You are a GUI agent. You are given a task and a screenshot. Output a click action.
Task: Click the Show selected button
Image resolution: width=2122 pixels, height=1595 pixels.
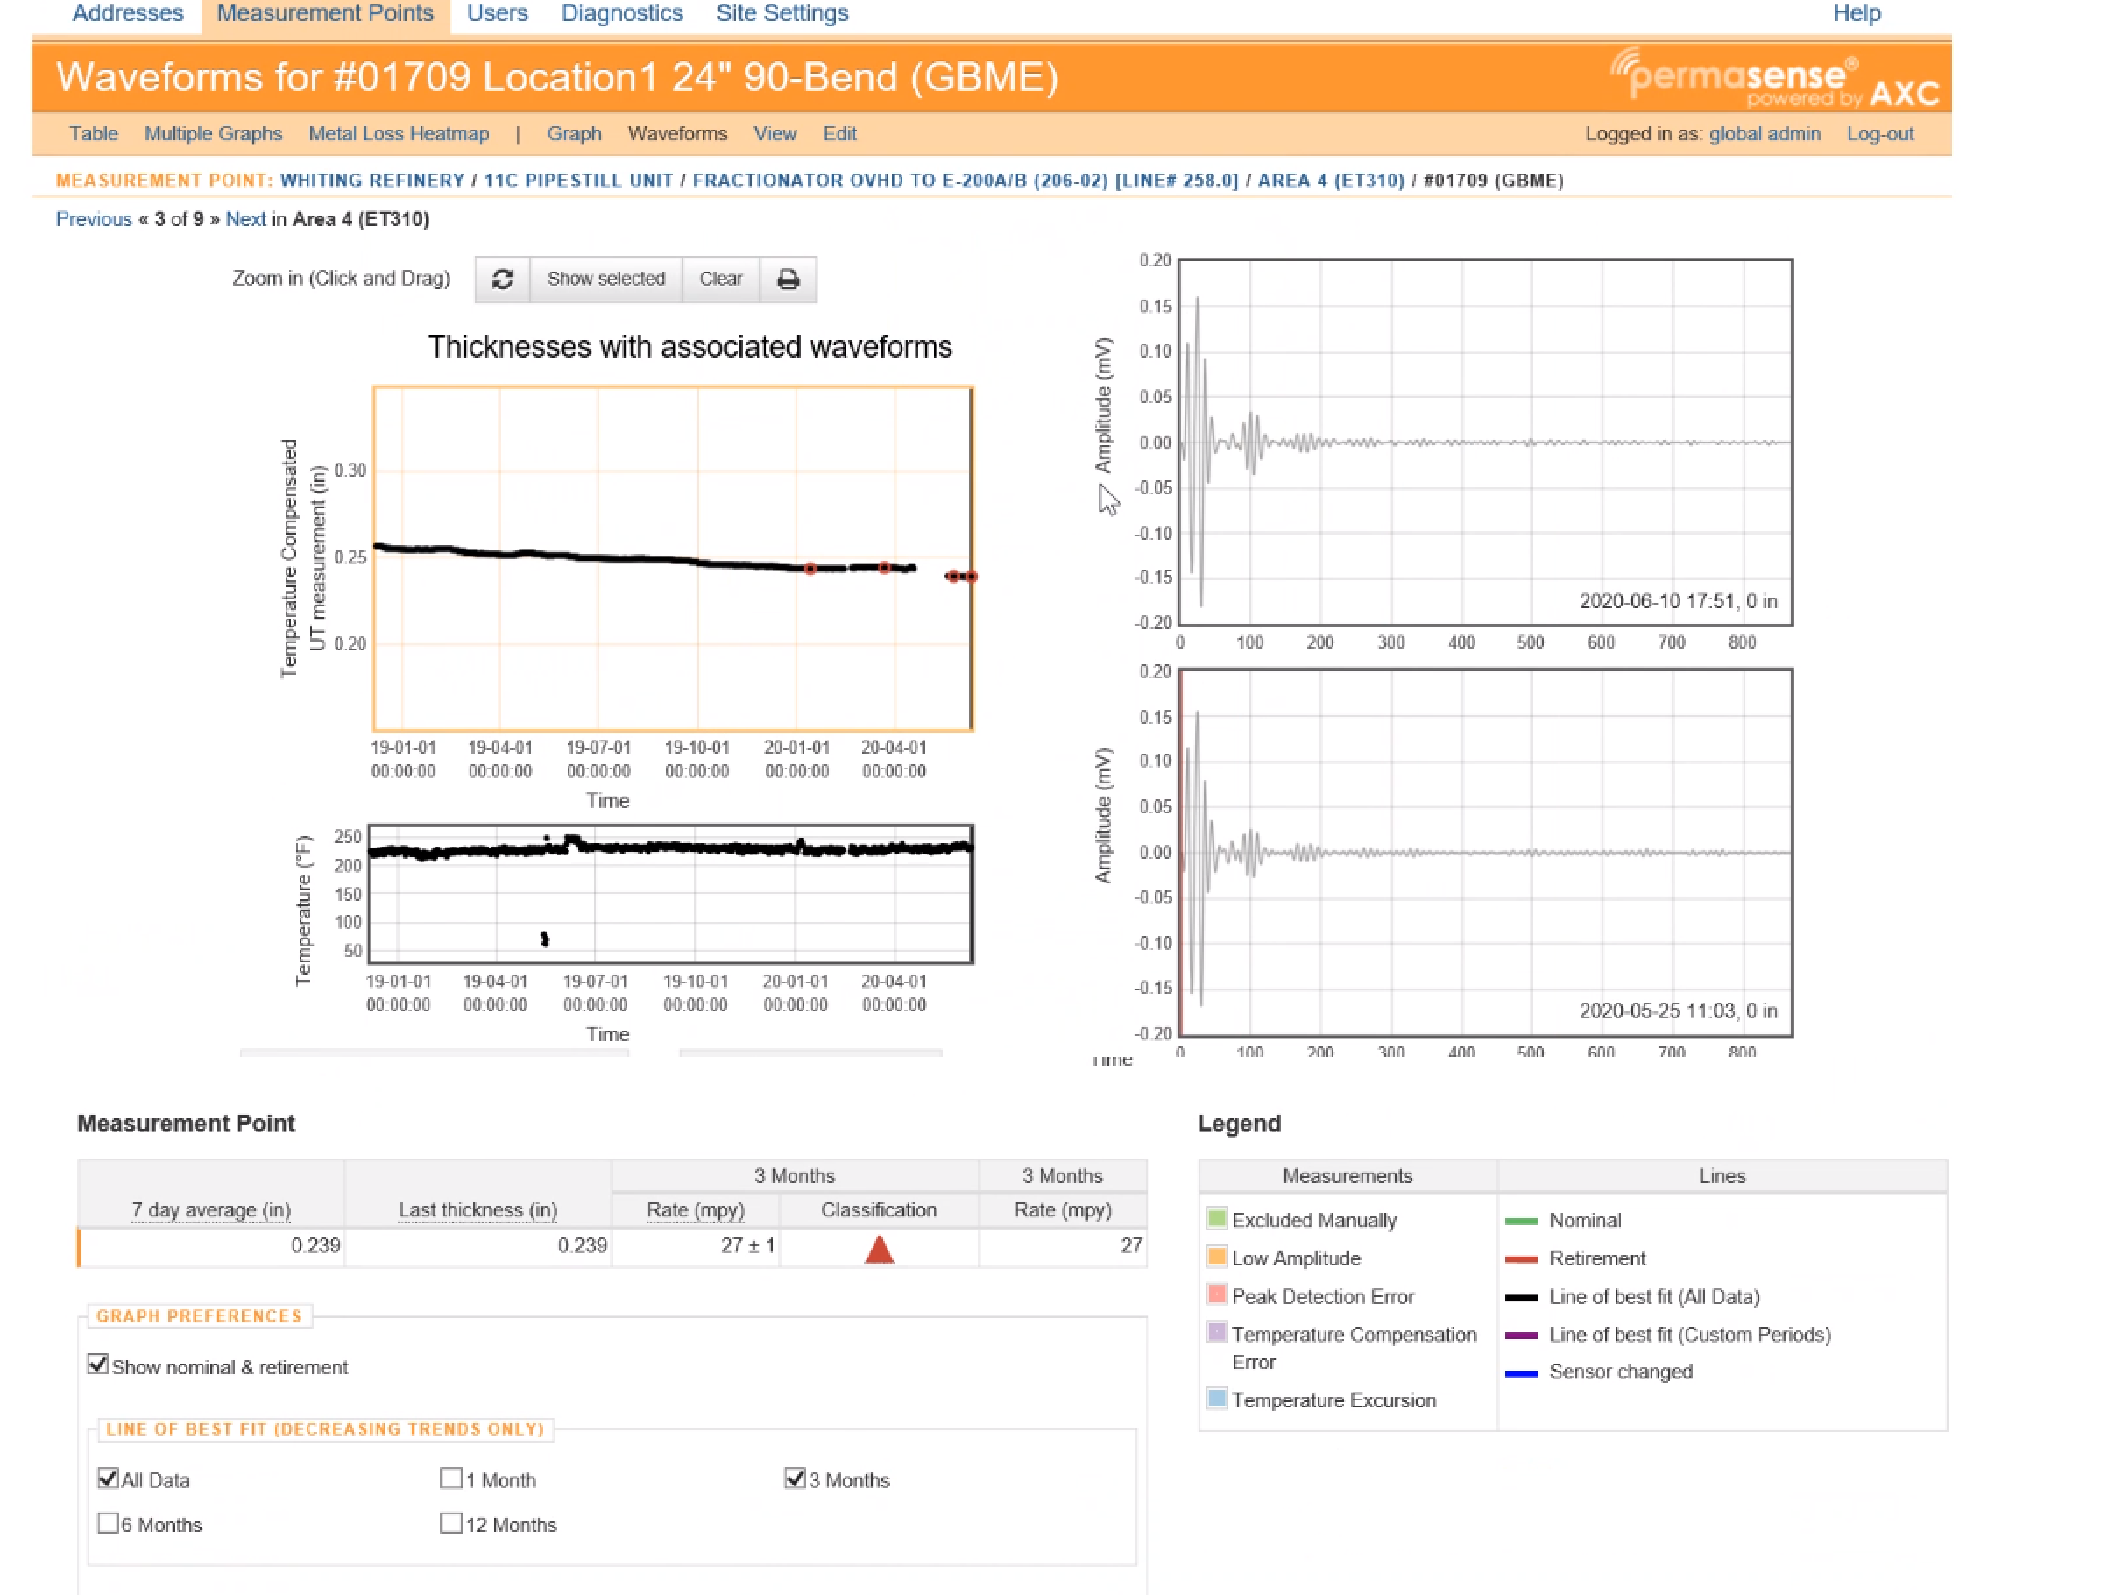coord(606,280)
